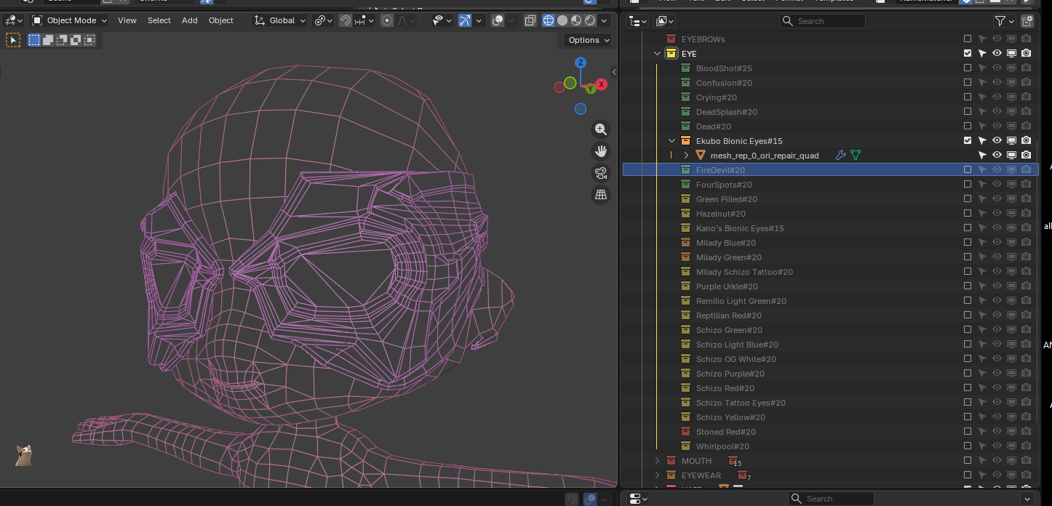Uncheck the Ekubo Bionic Eyes#15 checkbox
This screenshot has width=1052, height=506.
coord(968,141)
